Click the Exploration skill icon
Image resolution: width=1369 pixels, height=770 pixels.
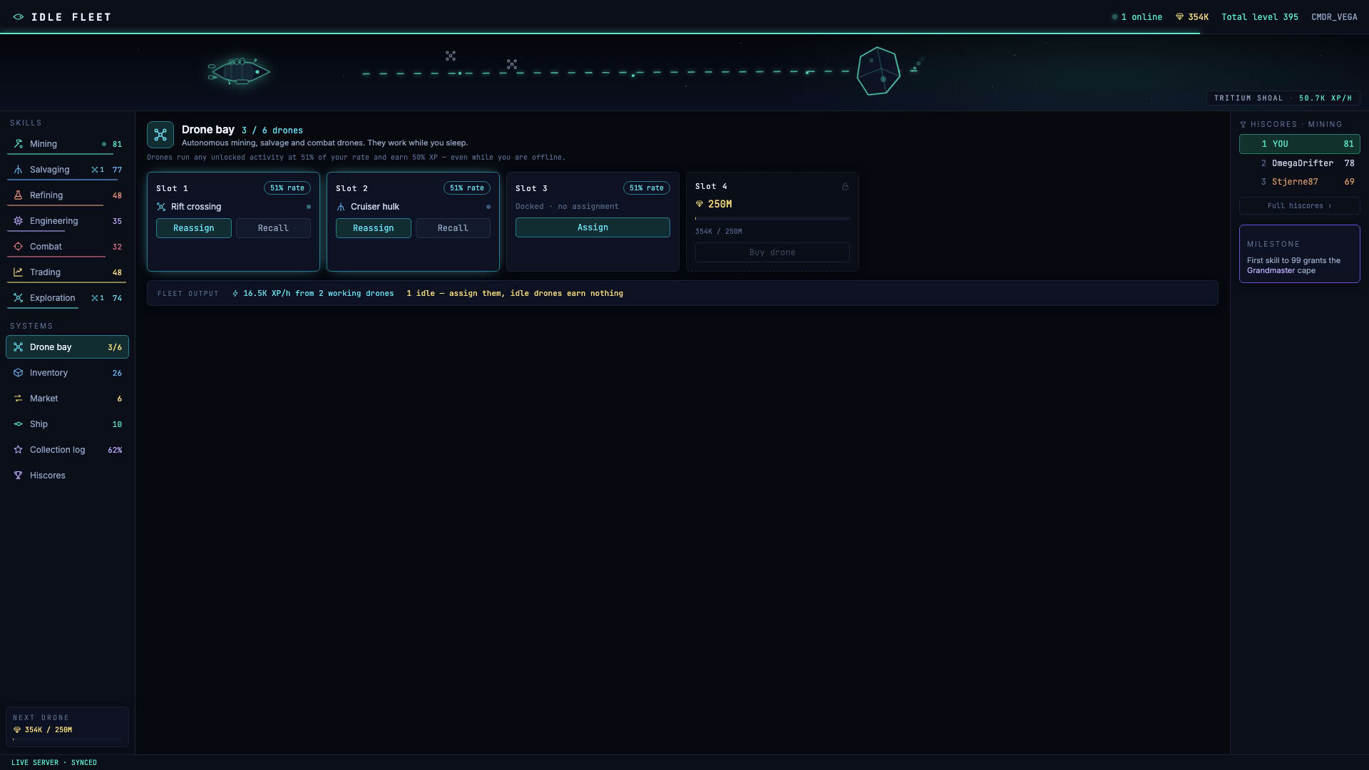pos(19,298)
